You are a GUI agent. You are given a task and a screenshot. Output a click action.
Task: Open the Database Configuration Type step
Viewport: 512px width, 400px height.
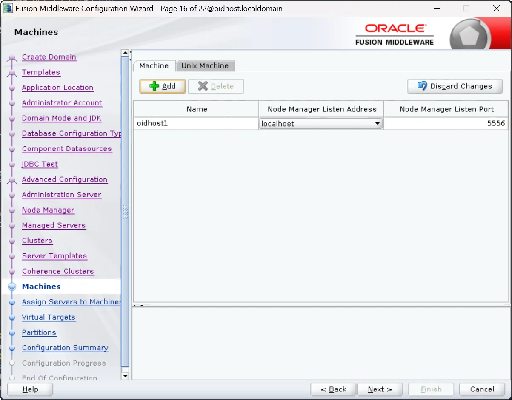72,133
